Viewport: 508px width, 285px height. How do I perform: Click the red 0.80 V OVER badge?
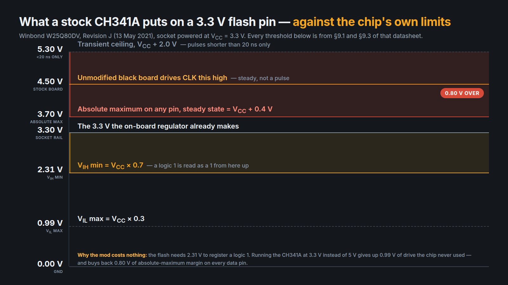pyautogui.click(x=462, y=93)
